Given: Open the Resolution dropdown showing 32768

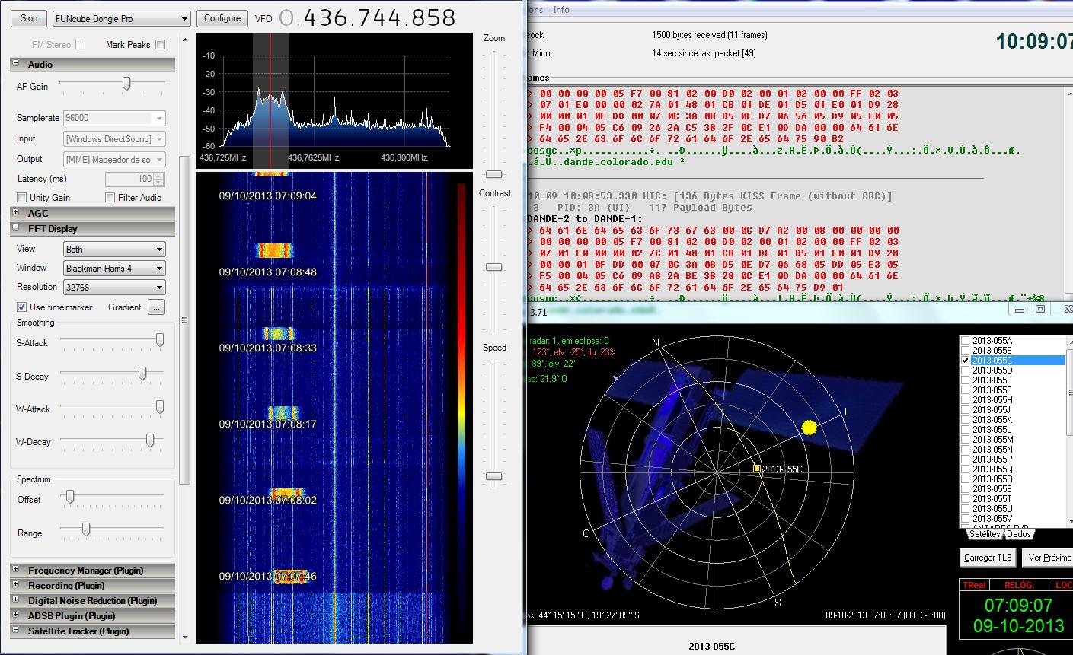Looking at the screenshot, I should 114,288.
